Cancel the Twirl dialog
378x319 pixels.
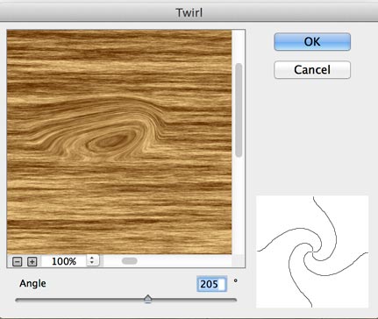[312, 69]
